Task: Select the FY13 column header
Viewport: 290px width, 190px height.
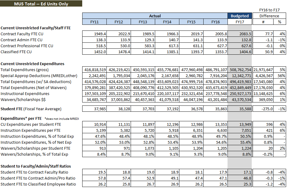Action: coord(143,22)
